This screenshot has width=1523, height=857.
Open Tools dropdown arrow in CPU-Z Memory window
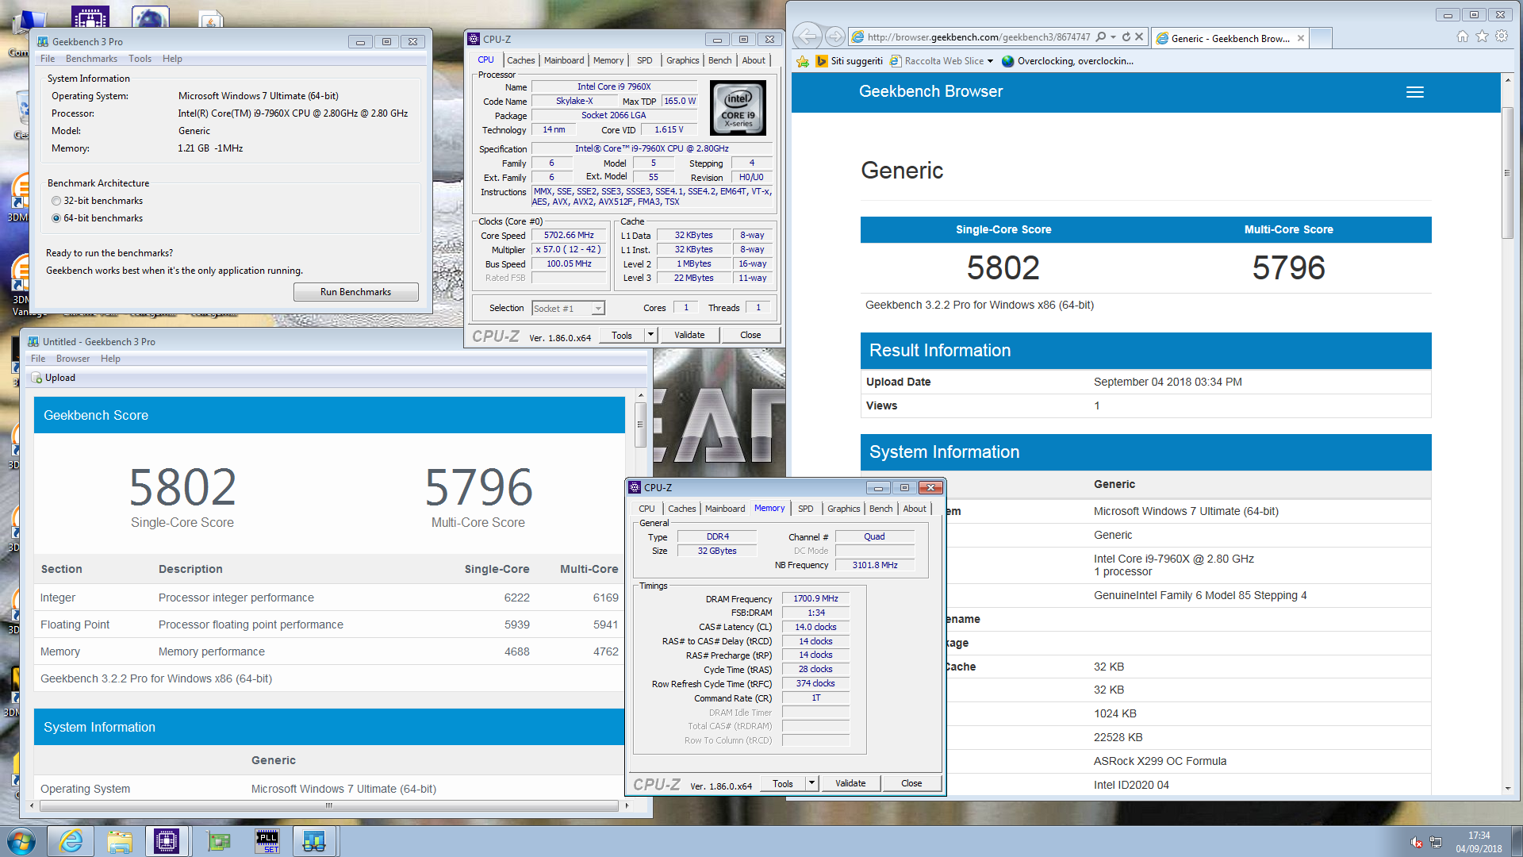coord(811,783)
